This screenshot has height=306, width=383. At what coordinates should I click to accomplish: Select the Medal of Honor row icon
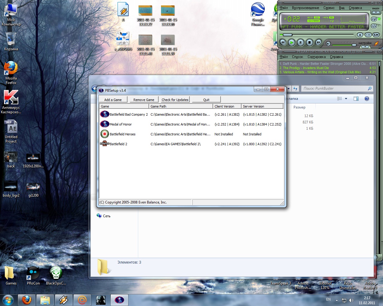[104, 124]
